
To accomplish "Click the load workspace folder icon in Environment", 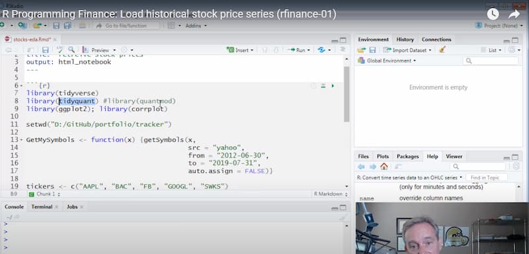I will point(362,49).
